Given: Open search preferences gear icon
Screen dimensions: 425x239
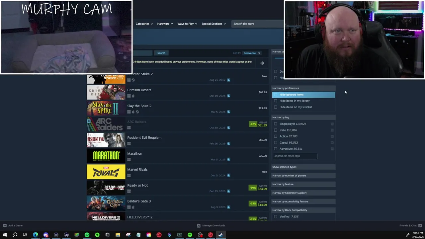Looking at the screenshot, I should coord(262,63).
